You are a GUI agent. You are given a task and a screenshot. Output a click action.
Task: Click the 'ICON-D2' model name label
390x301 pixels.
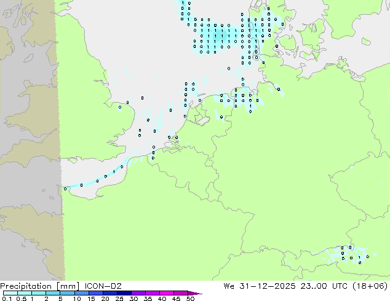pyautogui.click(x=103, y=286)
